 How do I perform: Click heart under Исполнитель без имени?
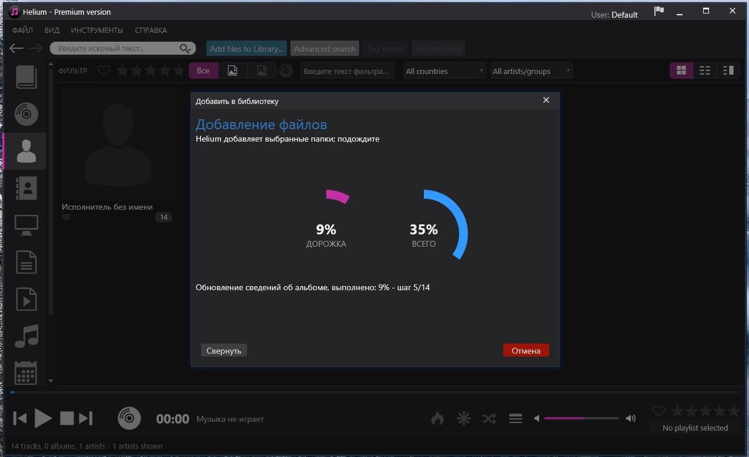(x=66, y=217)
